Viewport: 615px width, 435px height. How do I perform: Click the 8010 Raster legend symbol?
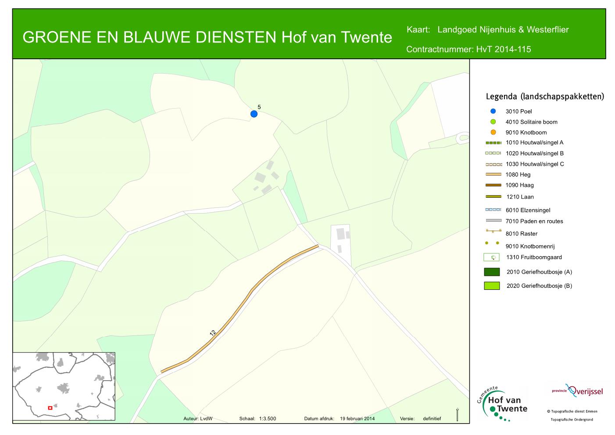coord(493,231)
